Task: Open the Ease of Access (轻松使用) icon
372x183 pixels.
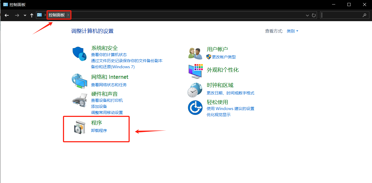Action: point(195,107)
